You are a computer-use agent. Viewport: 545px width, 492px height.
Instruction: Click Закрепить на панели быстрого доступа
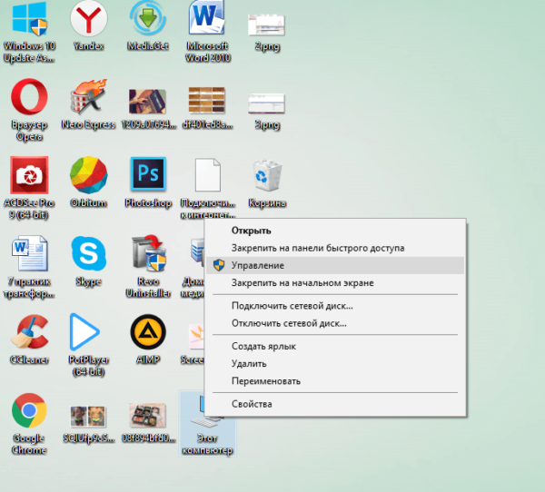[x=335, y=248]
